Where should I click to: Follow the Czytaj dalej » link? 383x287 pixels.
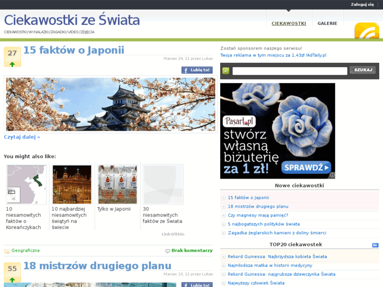click(x=22, y=137)
